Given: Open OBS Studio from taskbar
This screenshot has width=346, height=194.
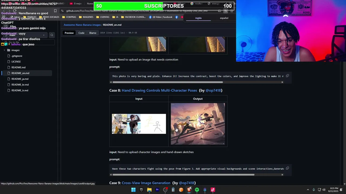Looking at the screenshot, I should [165, 190].
